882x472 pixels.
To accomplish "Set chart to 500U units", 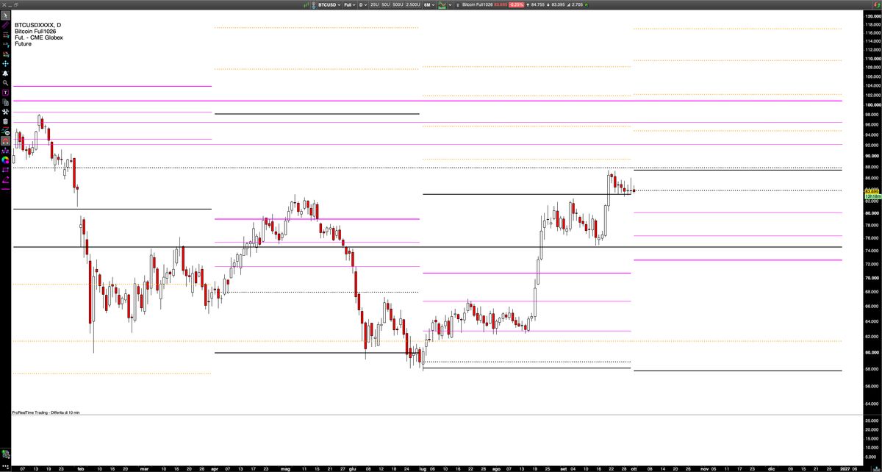I will tap(398, 4).
